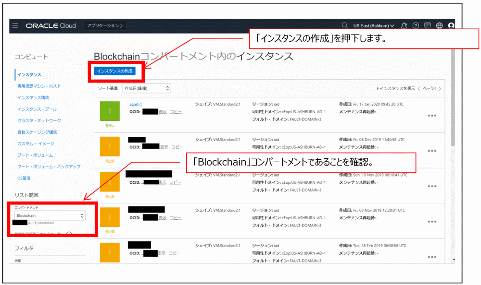This screenshot has height=285, width=481.
Task: Open 自動スケーリング構成 in sidebar
Action: click(37, 132)
